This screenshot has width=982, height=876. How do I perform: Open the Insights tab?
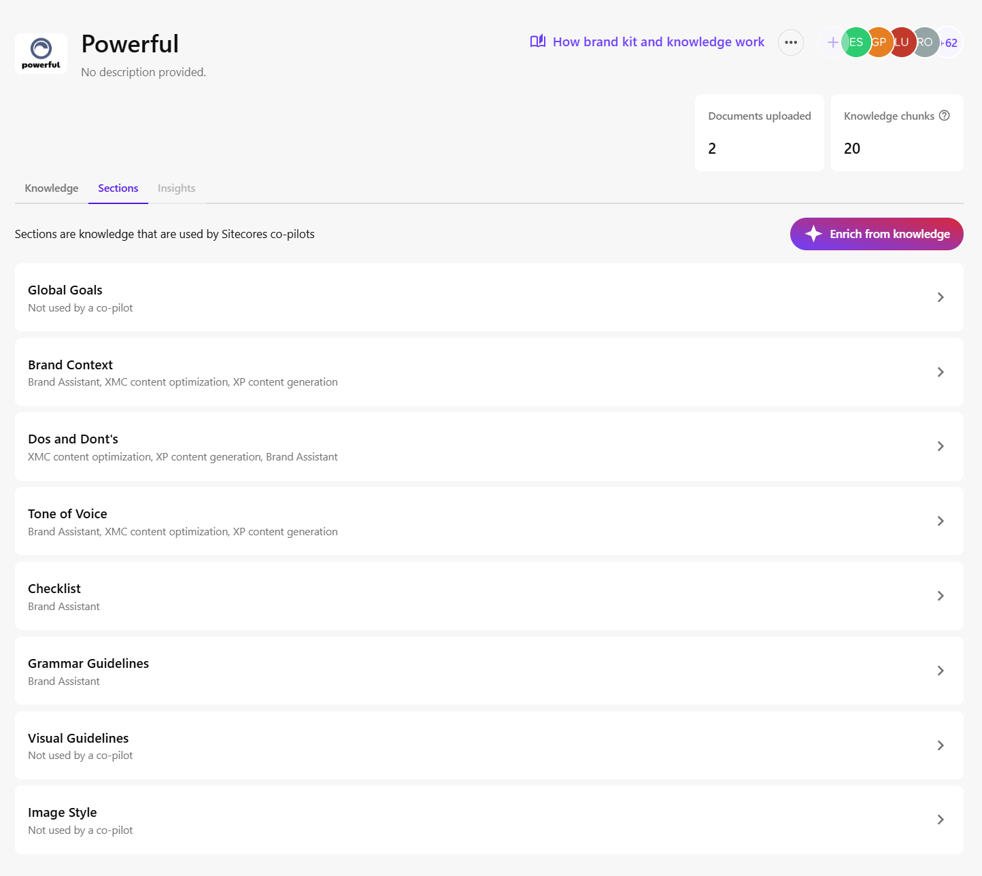coord(177,188)
